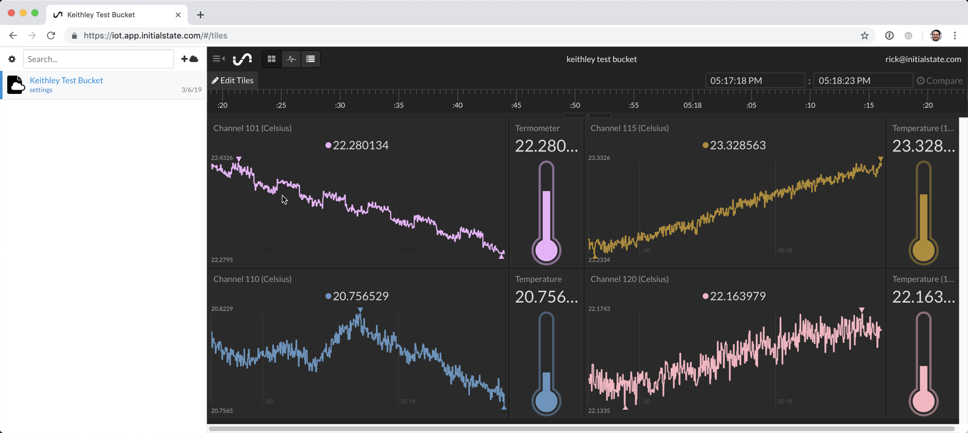Click the Initial State logo icon
The height and width of the screenshot is (433, 968).
tap(242, 59)
